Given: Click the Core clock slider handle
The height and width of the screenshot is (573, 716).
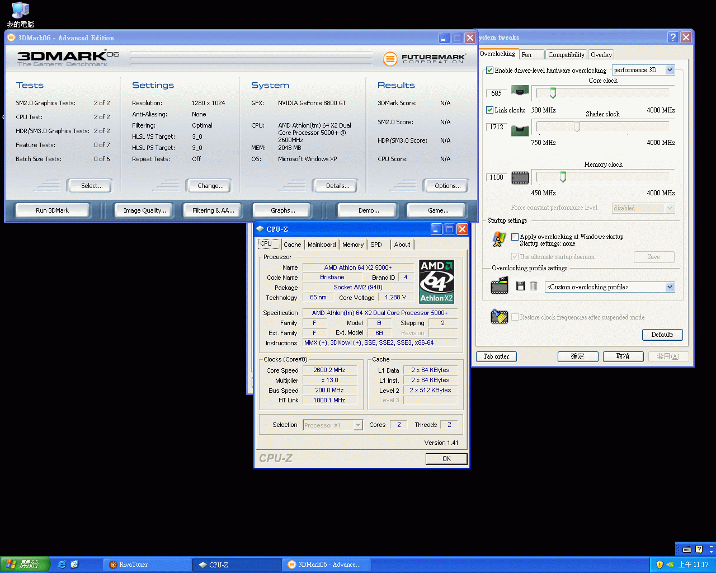Looking at the screenshot, I should tap(553, 93).
